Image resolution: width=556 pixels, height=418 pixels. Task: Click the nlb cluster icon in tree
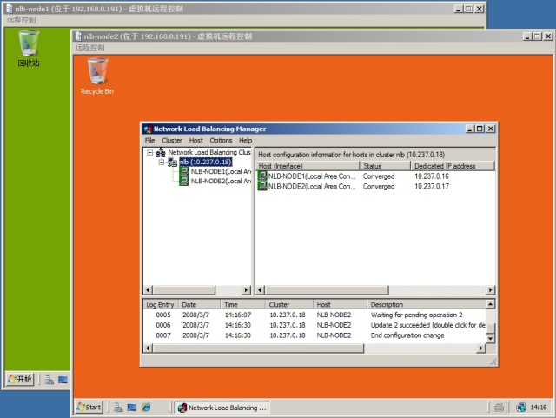[x=172, y=163]
